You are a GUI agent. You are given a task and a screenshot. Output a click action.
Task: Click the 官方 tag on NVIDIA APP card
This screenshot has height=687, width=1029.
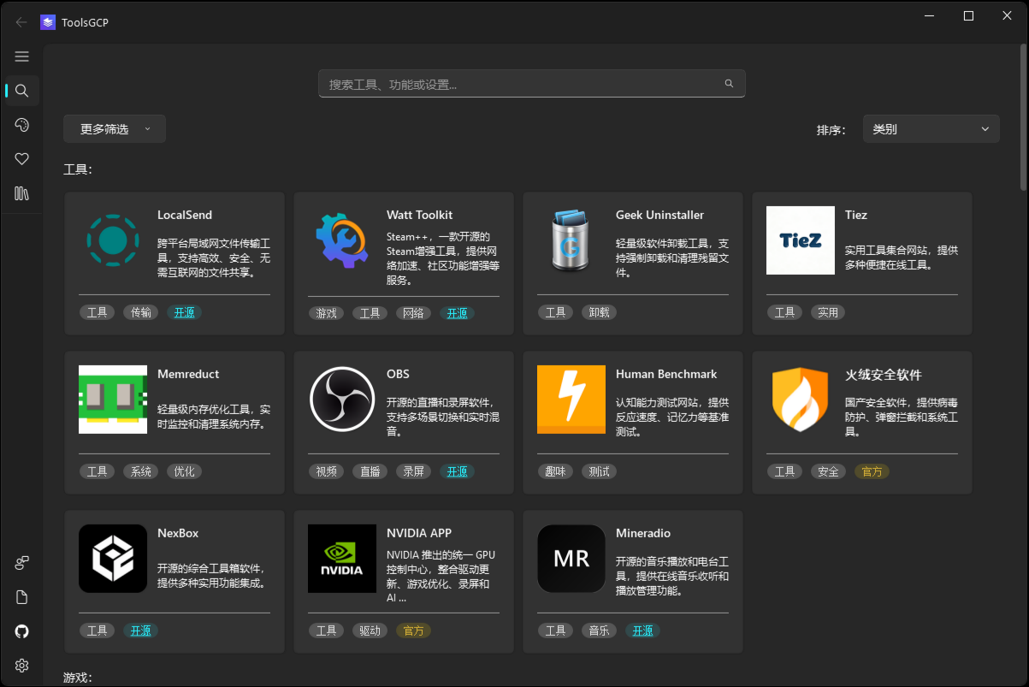pos(414,631)
